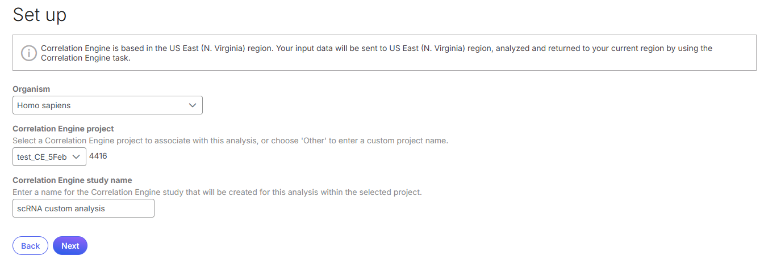Click the chevron arrow on the Organism dropdown
This screenshot has height=264, width=764.
click(x=193, y=105)
